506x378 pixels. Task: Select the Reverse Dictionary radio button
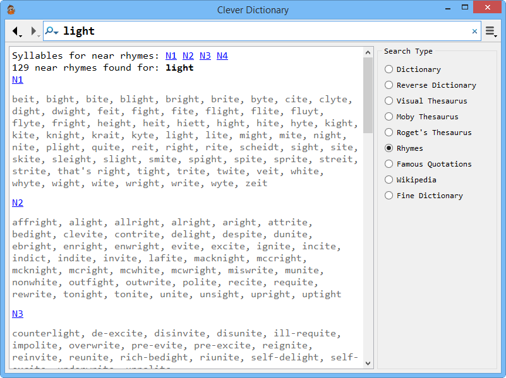(389, 85)
